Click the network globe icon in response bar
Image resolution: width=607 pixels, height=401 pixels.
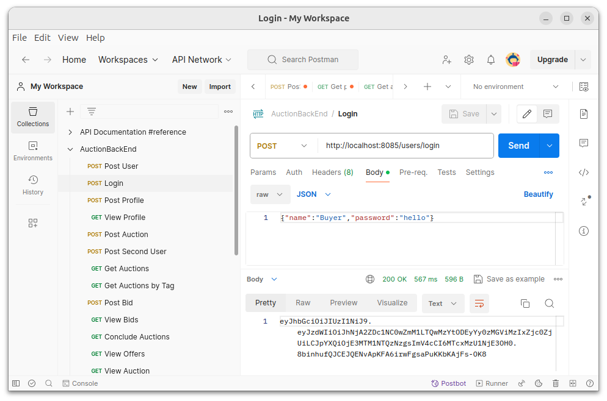pos(370,279)
